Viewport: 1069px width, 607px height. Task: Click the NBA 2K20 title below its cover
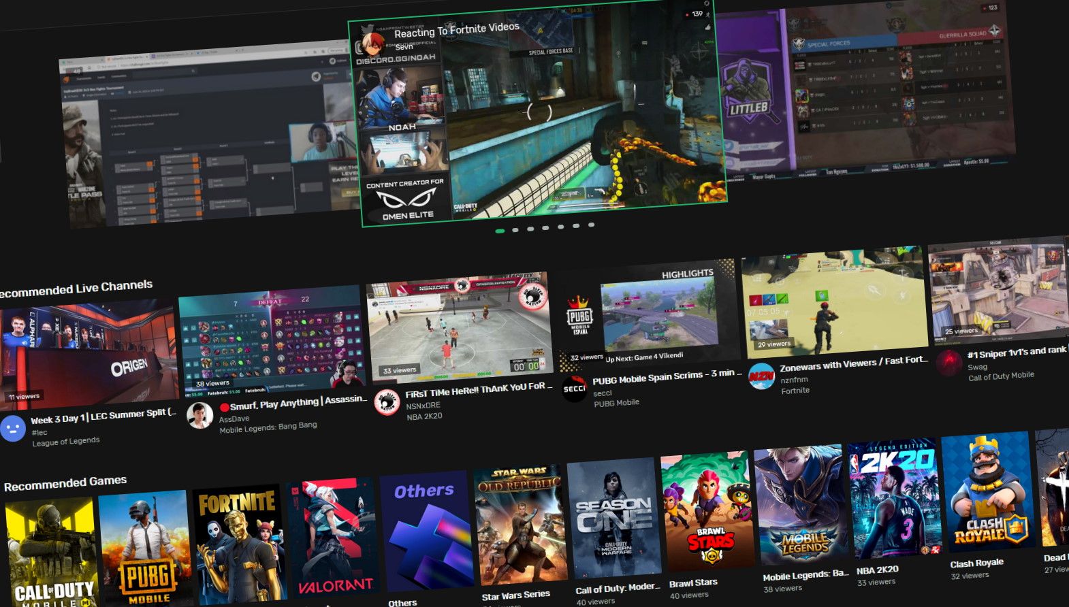point(878,570)
